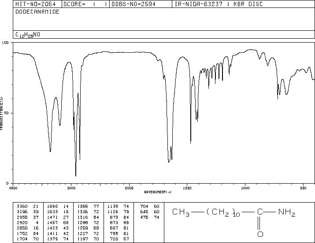Select the 1126 peak entry in table
Viewport: 315px width, 243px height.
click(x=118, y=212)
